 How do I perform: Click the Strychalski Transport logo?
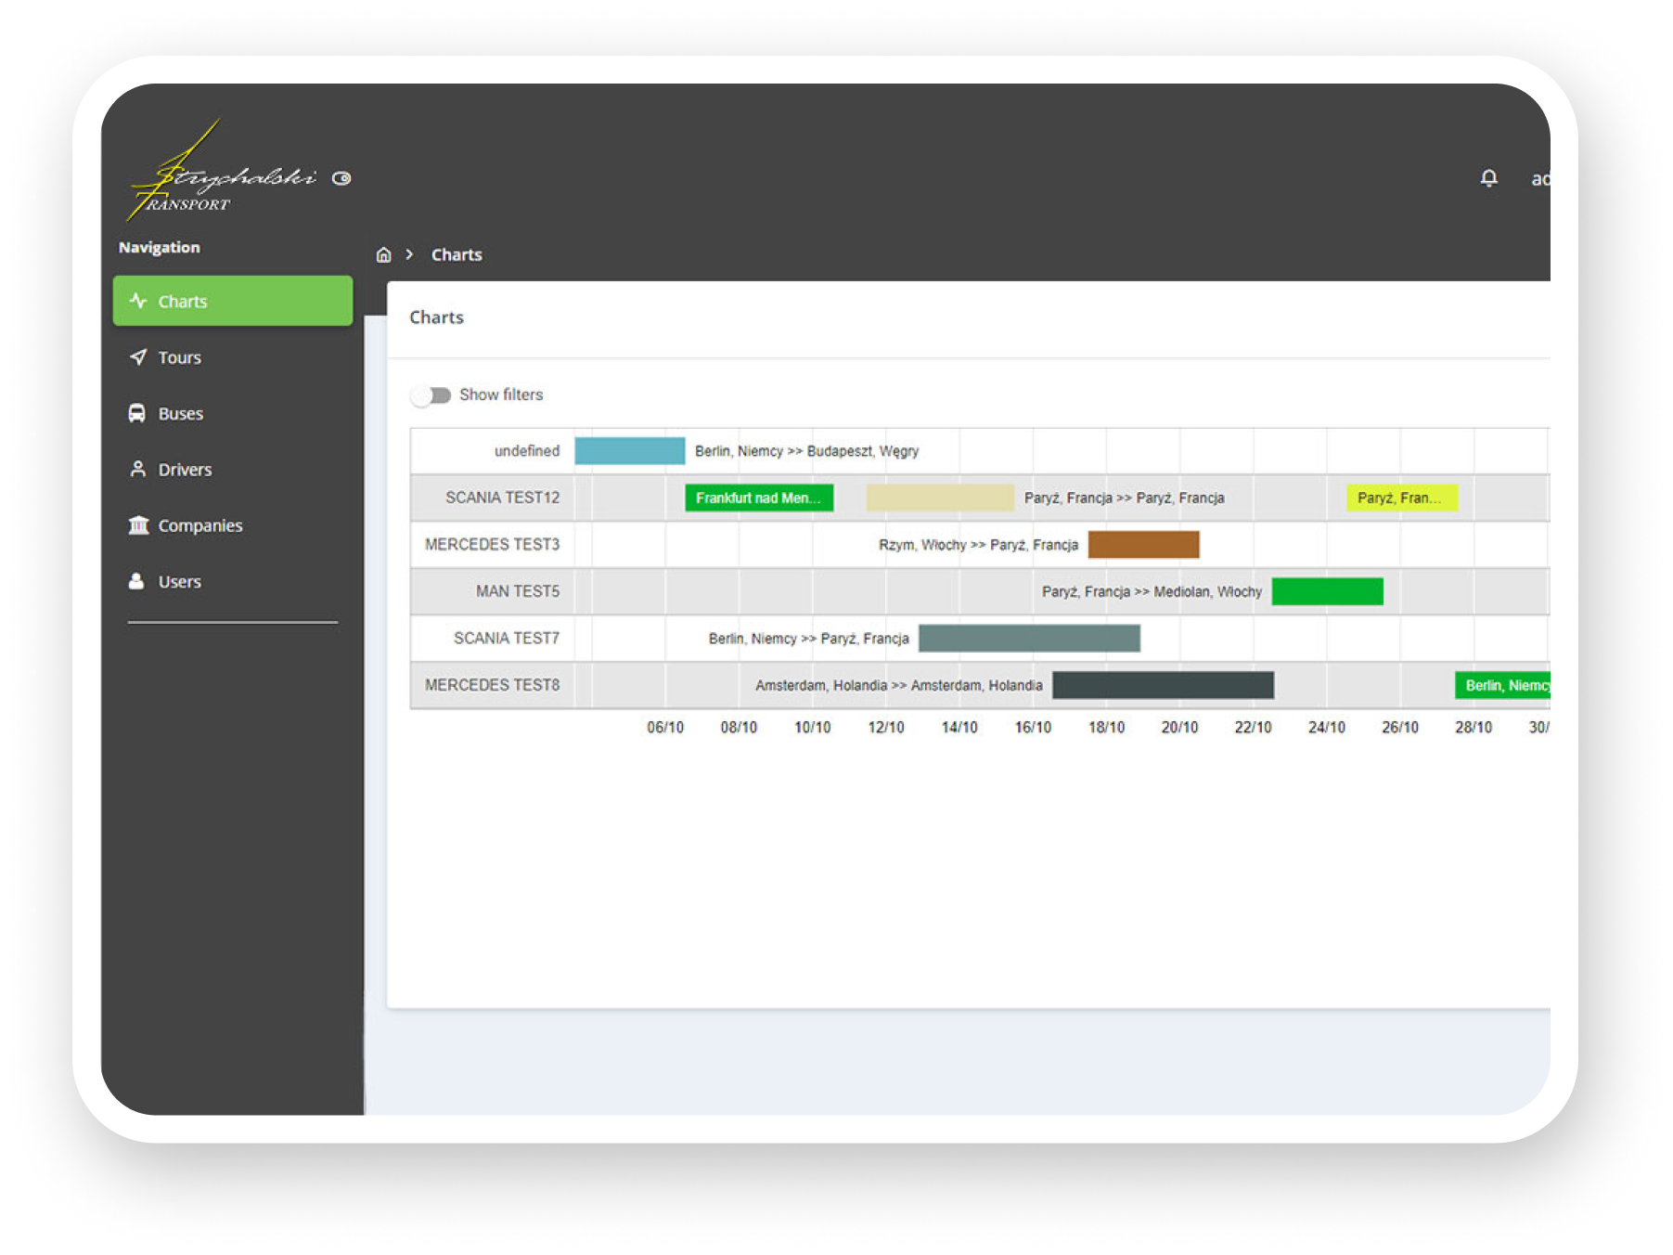pos(223,176)
